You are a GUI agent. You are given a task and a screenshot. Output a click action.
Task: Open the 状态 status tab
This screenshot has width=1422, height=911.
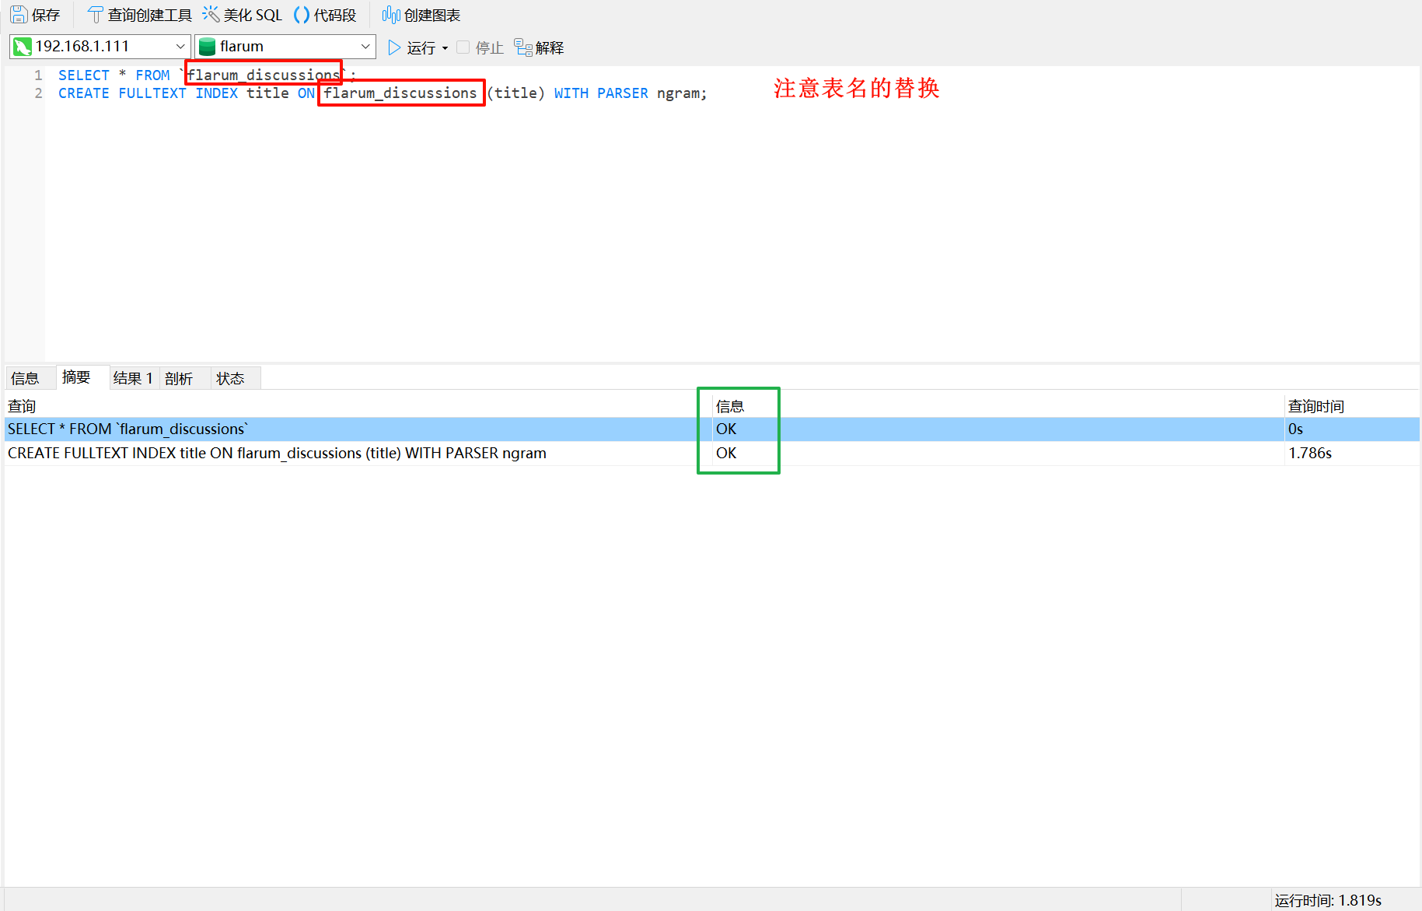click(230, 378)
